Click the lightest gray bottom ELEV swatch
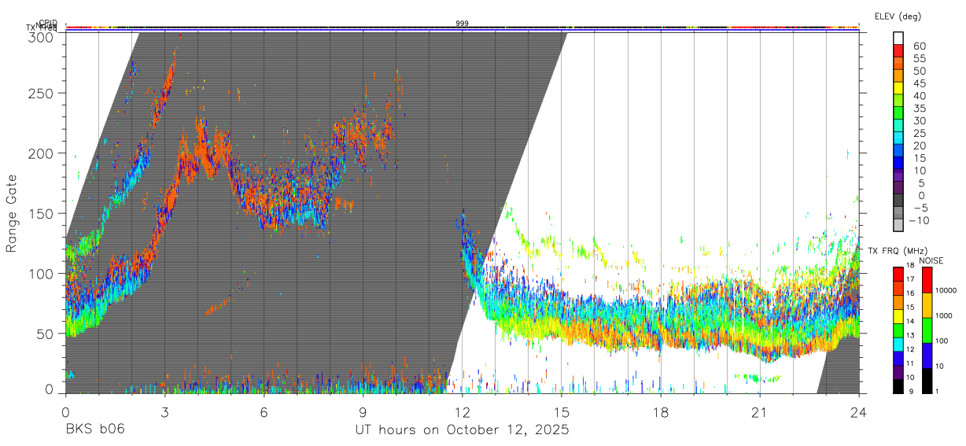The image size is (966, 446). pos(900,225)
